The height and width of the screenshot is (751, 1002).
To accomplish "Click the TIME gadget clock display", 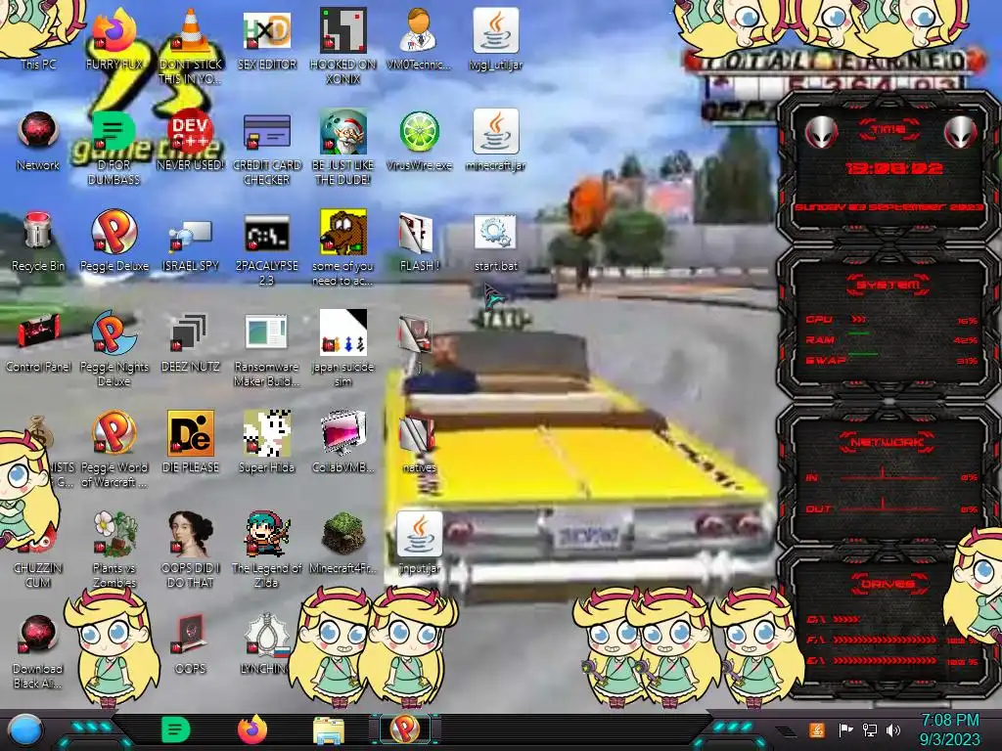I will tap(894, 168).
